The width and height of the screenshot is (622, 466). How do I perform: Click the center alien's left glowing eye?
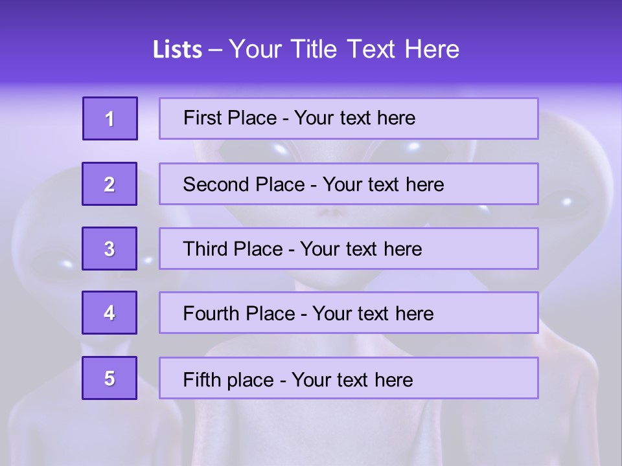pos(281,150)
